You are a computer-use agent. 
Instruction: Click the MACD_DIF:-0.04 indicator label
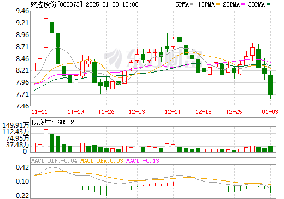tap(54, 161)
